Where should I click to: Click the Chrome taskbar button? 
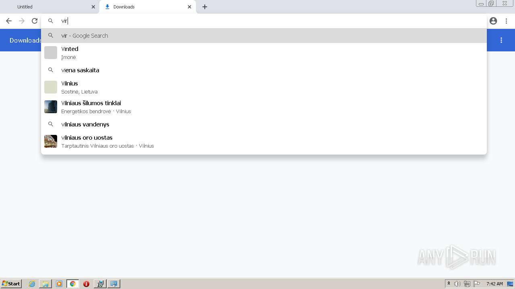click(73, 284)
